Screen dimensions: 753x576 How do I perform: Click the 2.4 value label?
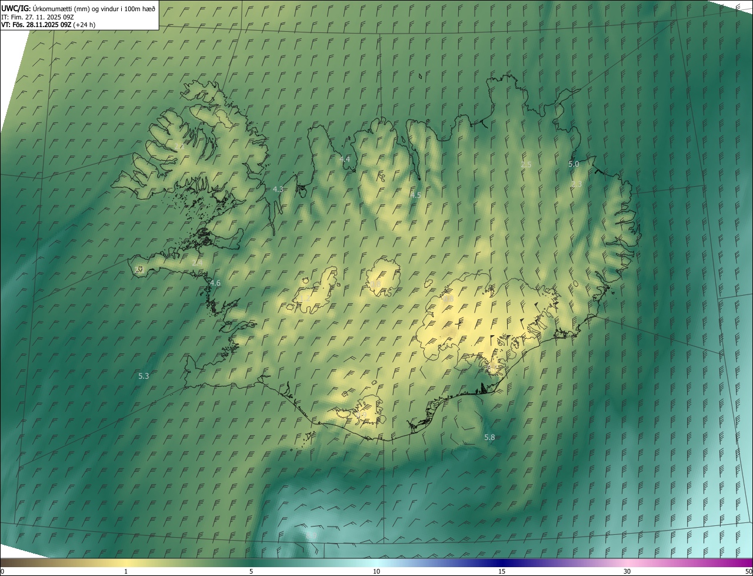pos(197,263)
